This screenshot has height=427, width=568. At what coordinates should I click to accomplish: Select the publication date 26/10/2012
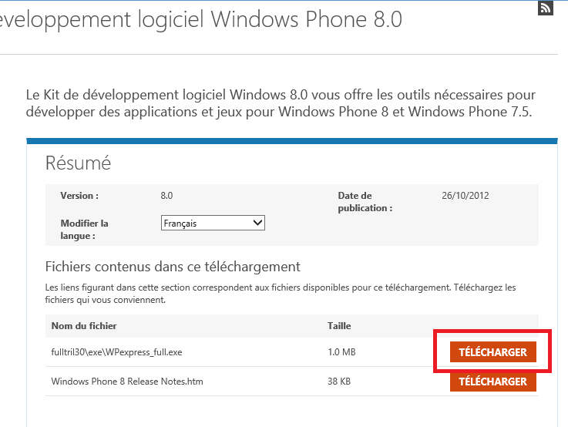point(465,196)
